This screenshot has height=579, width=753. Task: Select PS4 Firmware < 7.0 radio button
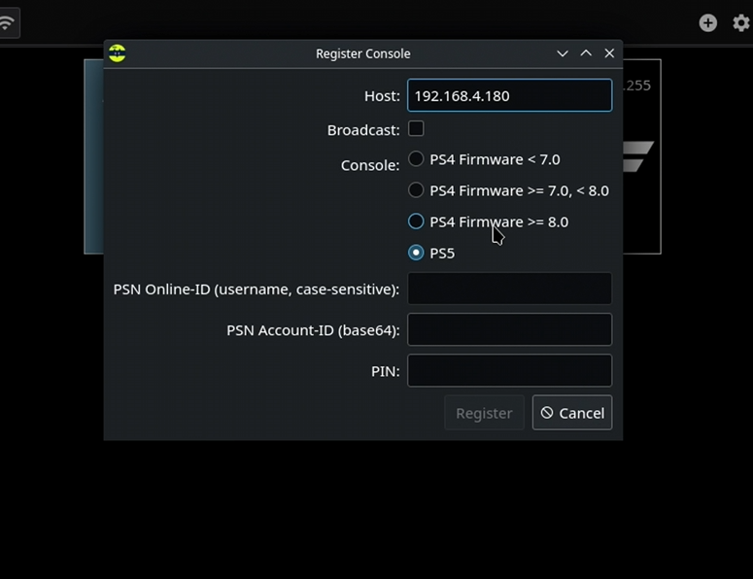(416, 159)
